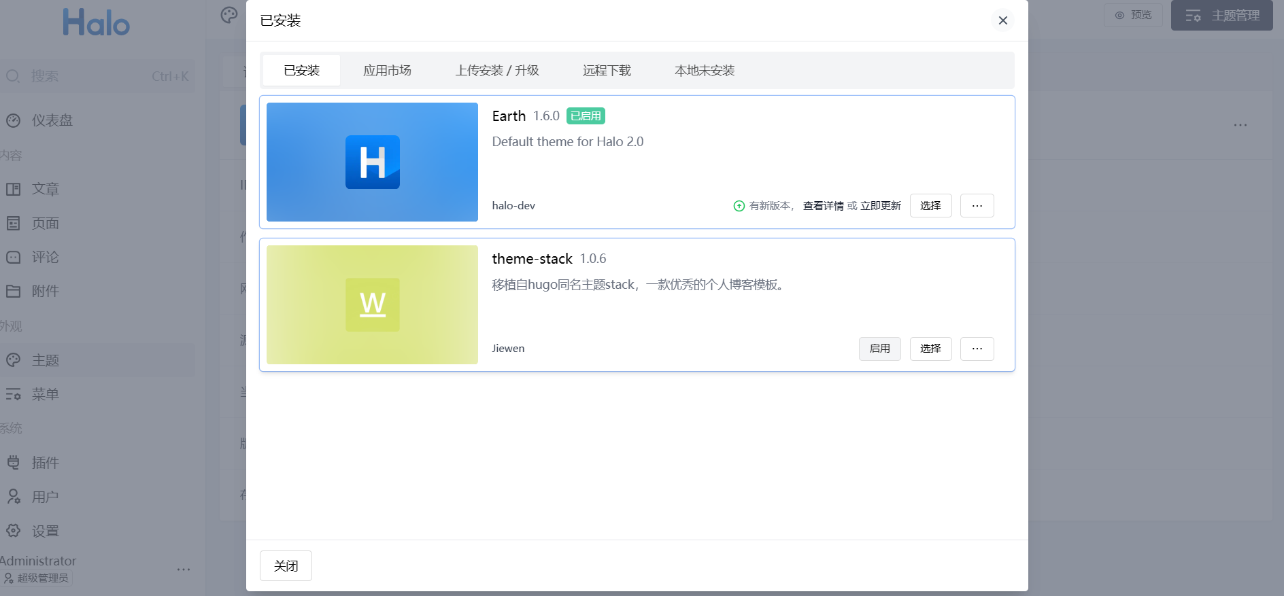Image resolution: width=1284 pixels, height=596 pixels.
Task: Open more options for theme-stack theme
Action: pyautogui.click(x=977, y=349)
